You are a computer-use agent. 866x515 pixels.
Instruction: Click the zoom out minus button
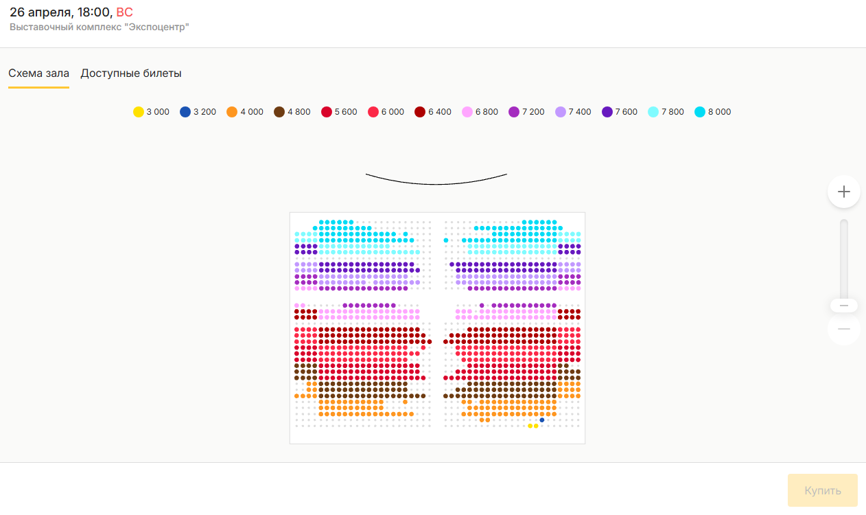[x=844, y=329]
